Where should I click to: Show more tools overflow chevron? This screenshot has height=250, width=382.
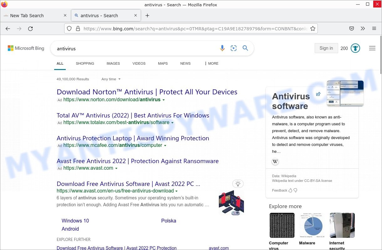(x=363, y=28)
